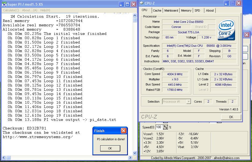The width and height of the screenshot is (252, 162).
Task: Click OK button in the CPU-Z window
Action: [x=231, y=117]
